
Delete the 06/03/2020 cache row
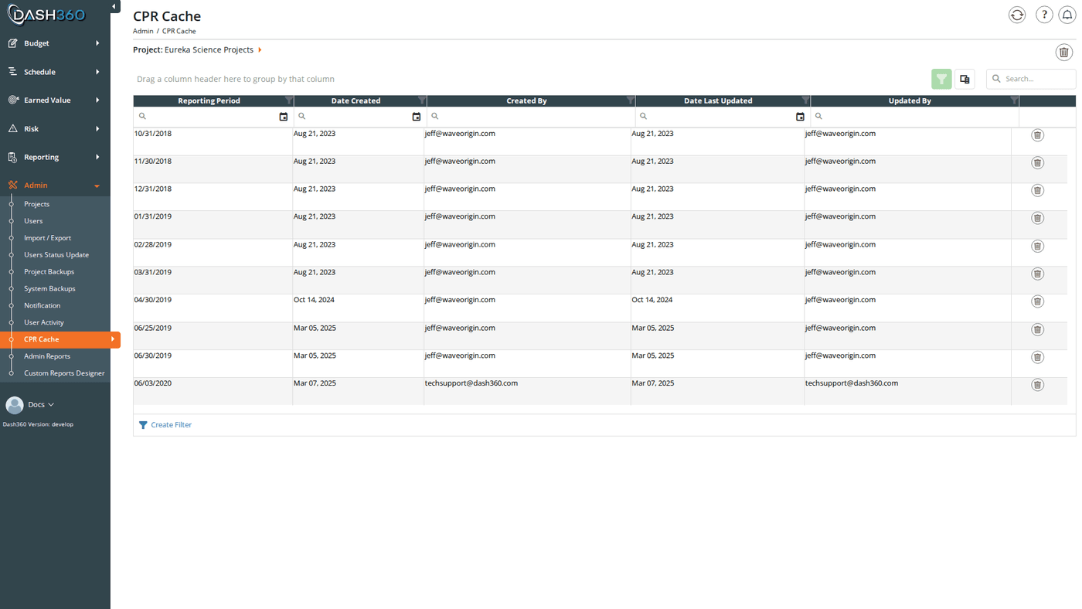tap(1038, 385)
